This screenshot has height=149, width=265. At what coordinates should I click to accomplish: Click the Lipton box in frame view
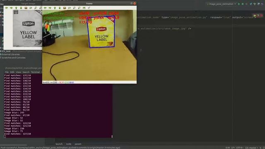pyautogui.click(x=101, y=32)
